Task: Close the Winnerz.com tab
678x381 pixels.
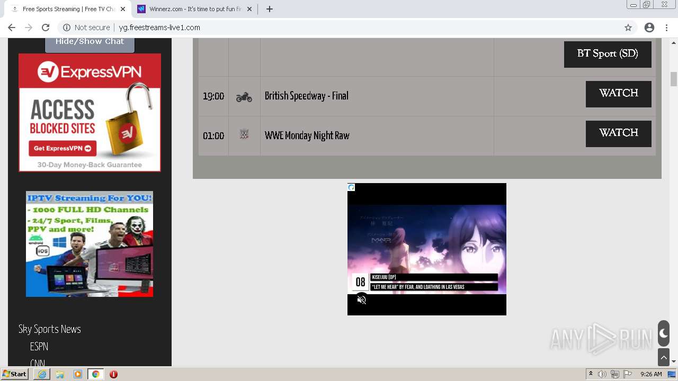Action: (x=249, y=9)
